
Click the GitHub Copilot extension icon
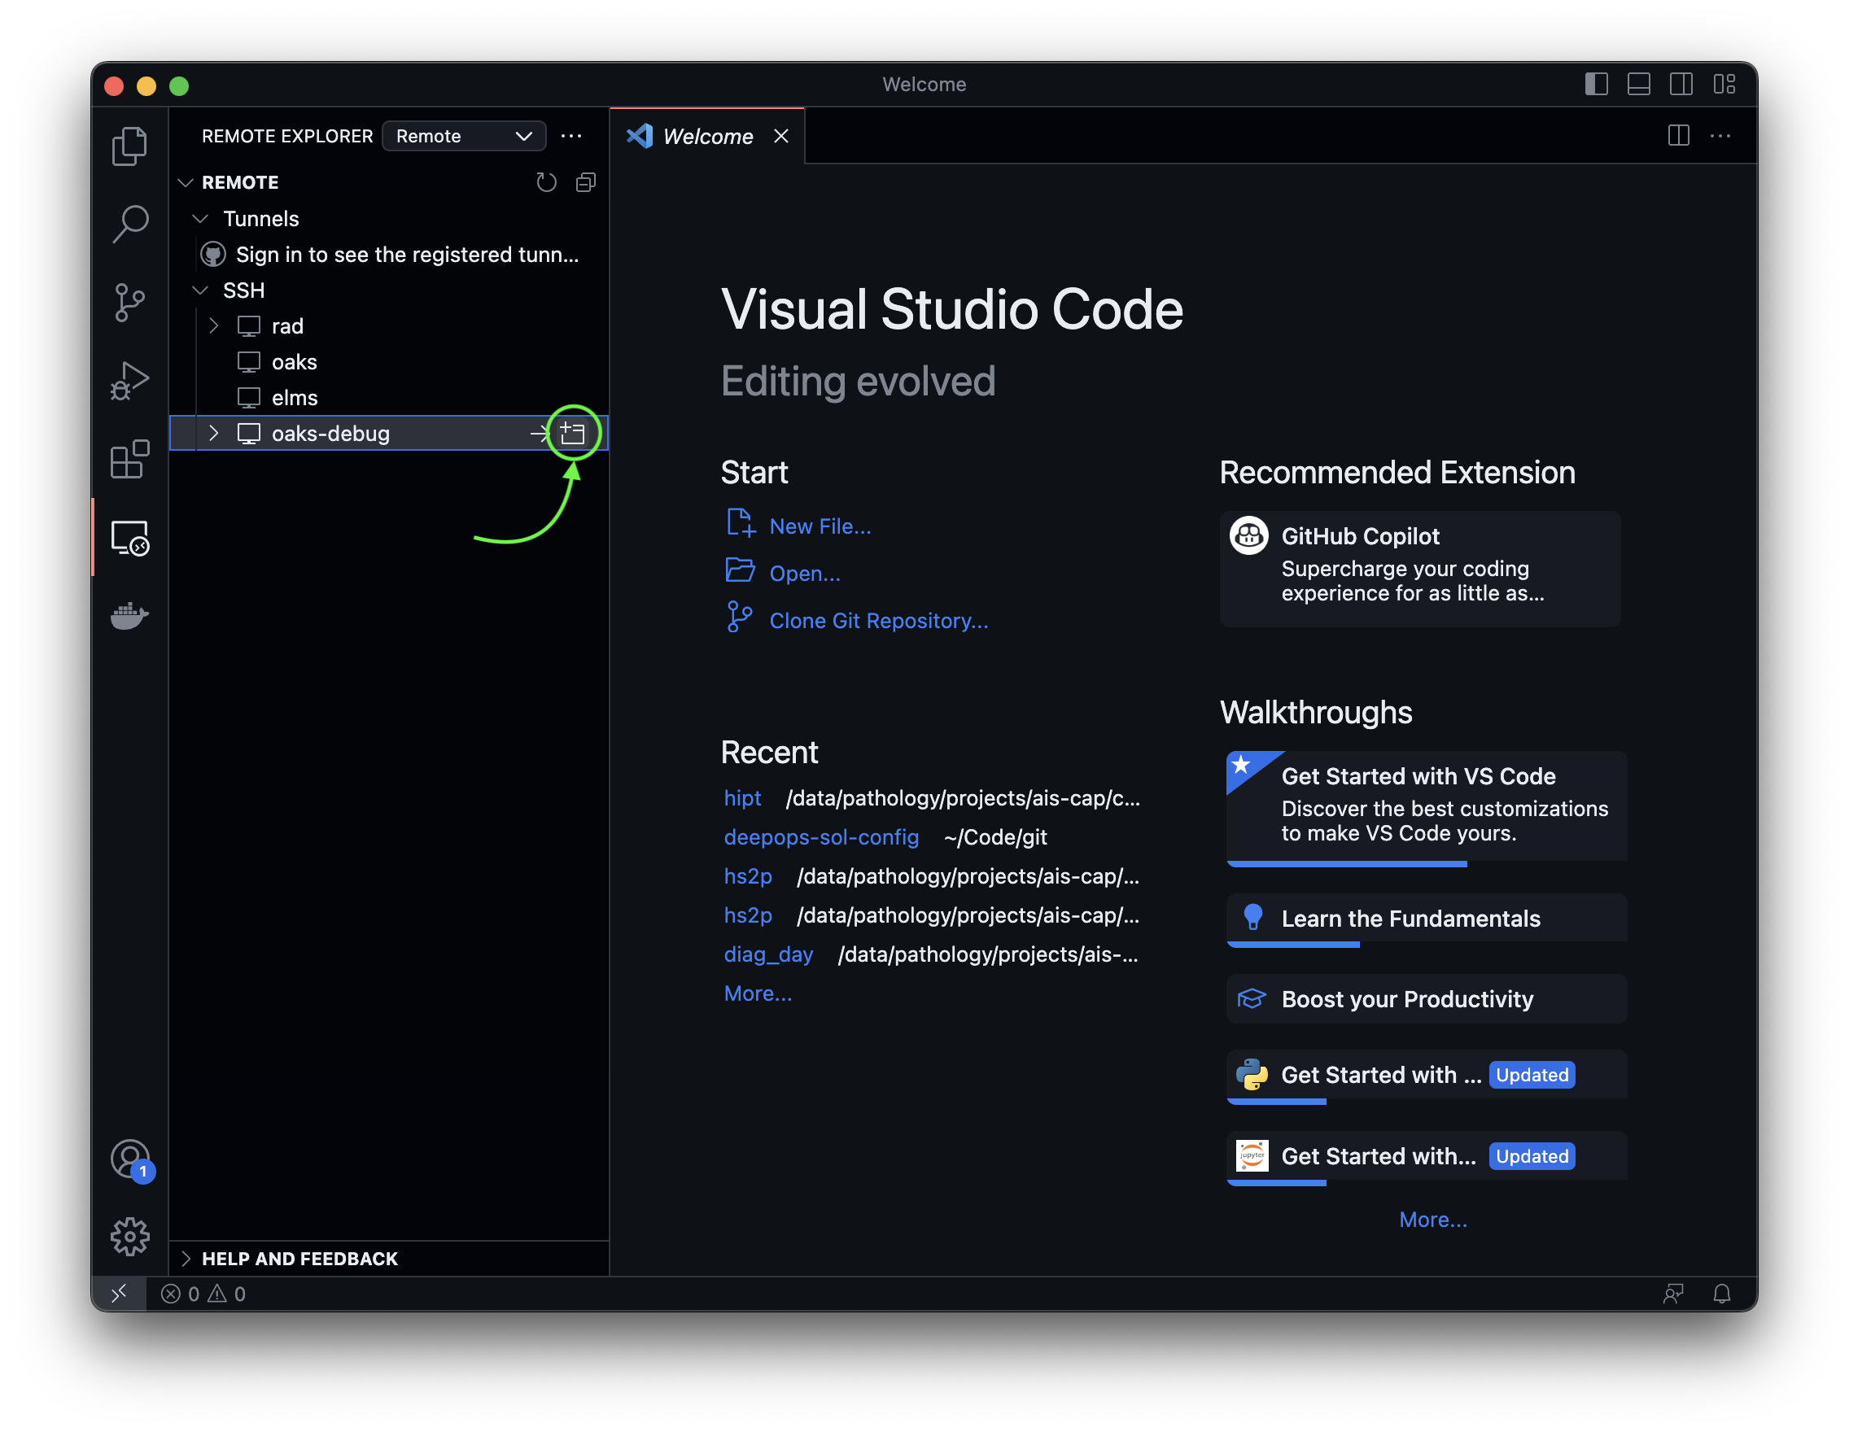pyautogui.click(x=1248, y=535)
